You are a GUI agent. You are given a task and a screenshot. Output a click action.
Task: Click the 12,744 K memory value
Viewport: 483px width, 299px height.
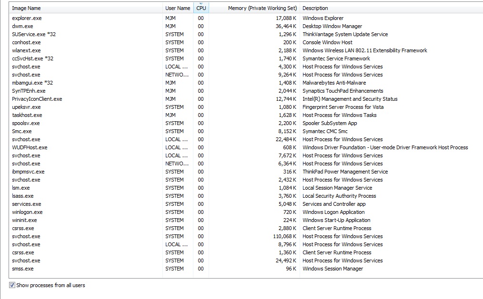[x=286, y=99]
